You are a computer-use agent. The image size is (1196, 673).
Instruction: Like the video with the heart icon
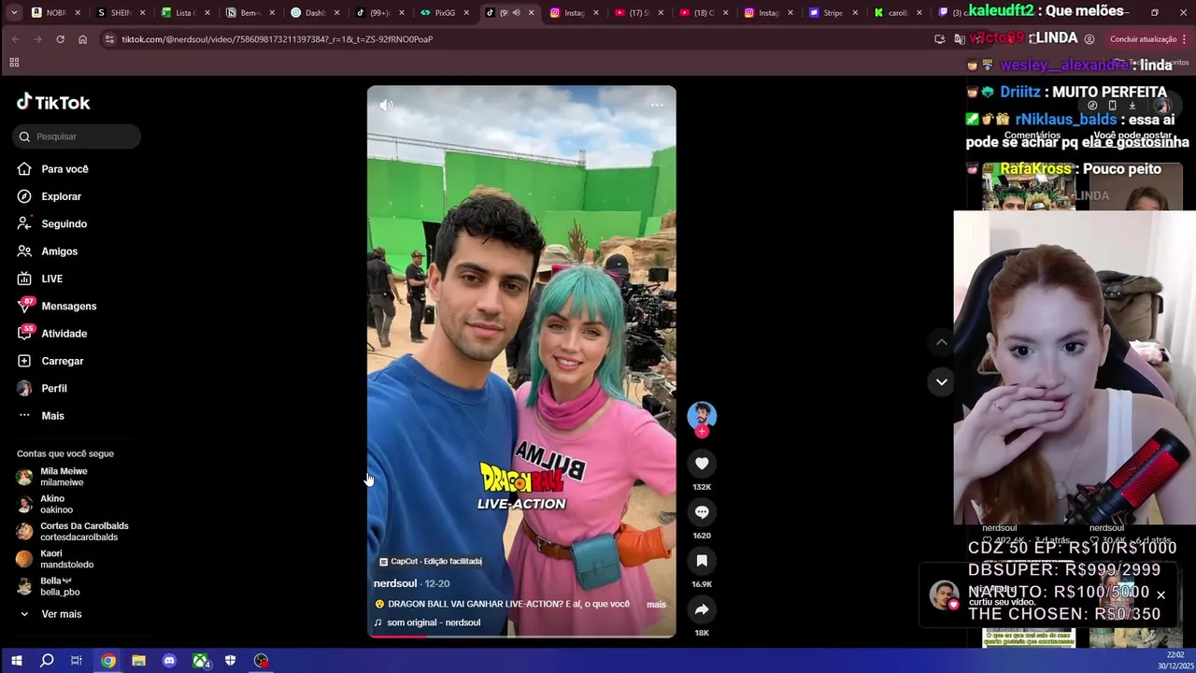point(702,464)
